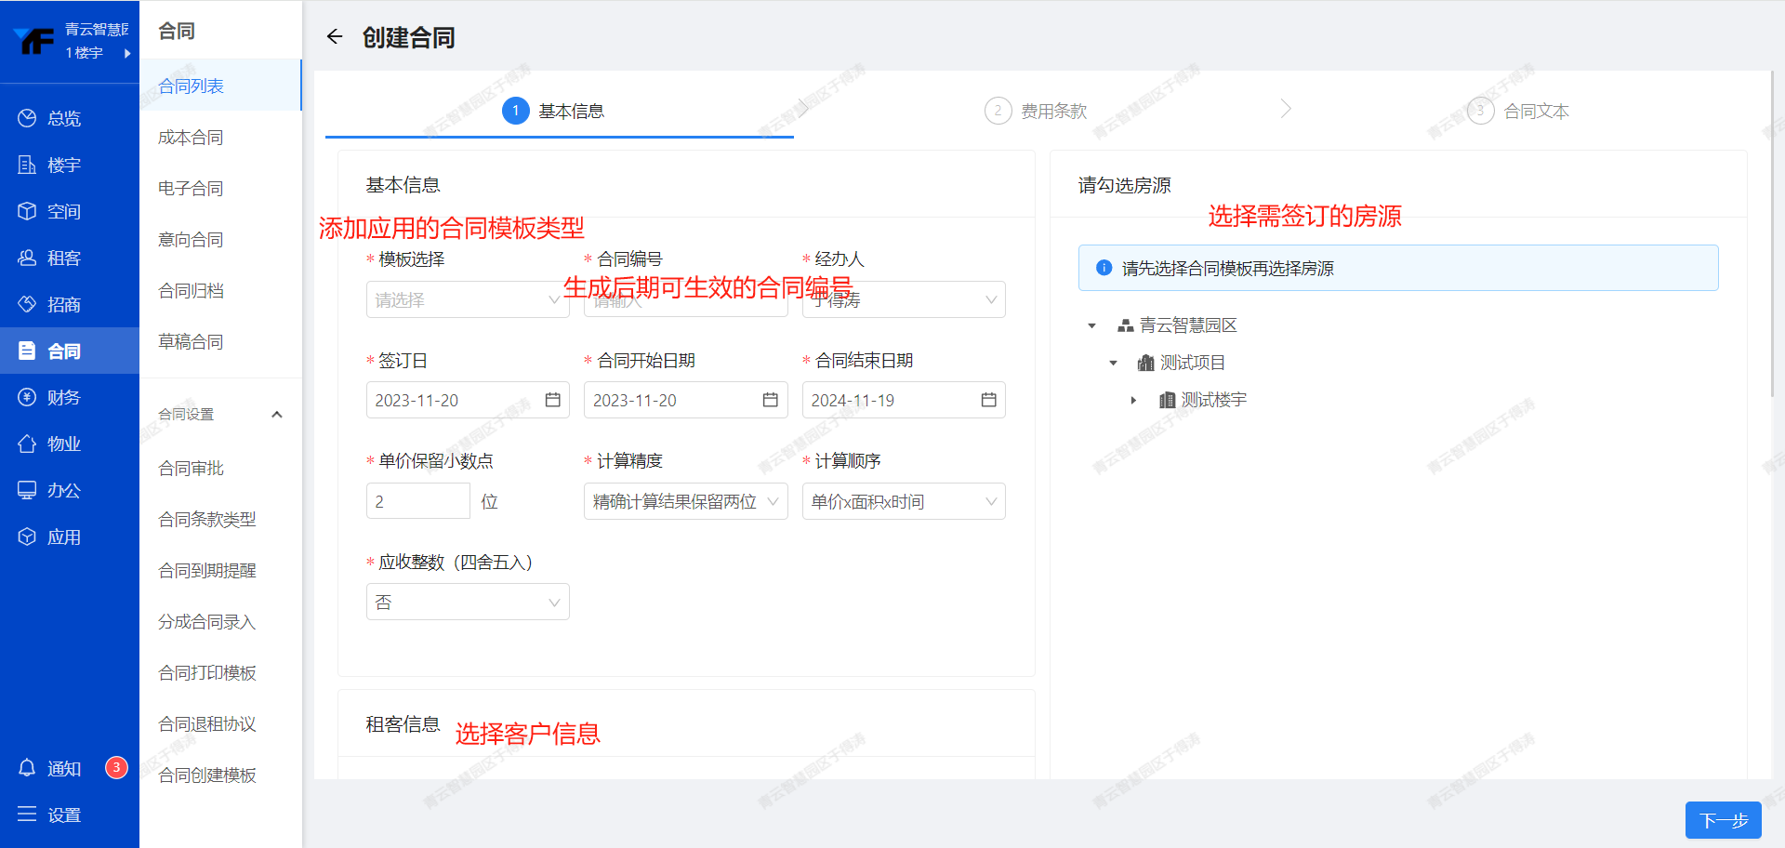Click the 合同编号 input field
1785x848 pixels.
(684, 299)
